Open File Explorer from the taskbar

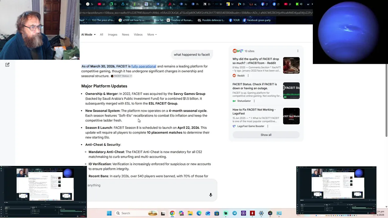[x=190, y=213]
